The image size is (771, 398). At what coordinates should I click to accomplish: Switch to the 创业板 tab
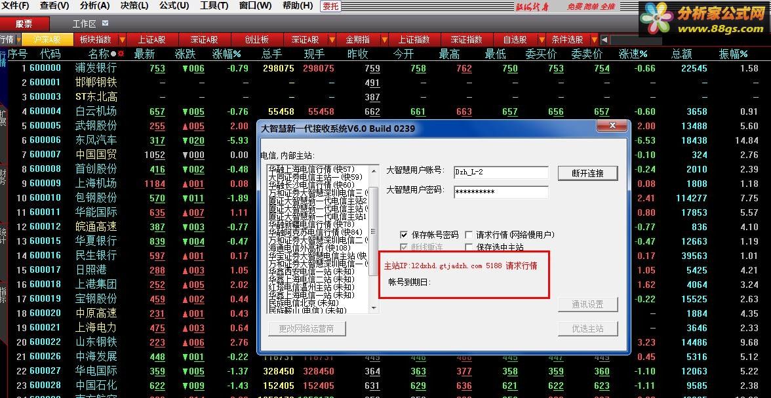257,39
